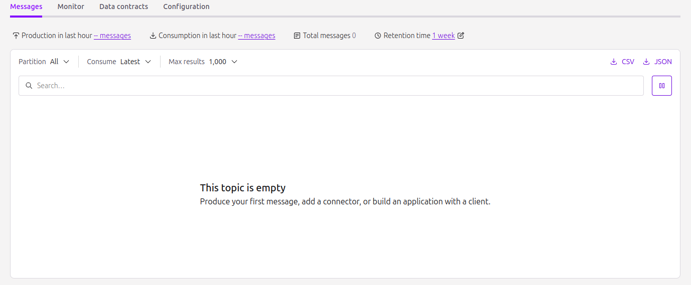Click the 1 week retention link
The height and width of the screenshot is (285, 691).
tap(443, 36)
